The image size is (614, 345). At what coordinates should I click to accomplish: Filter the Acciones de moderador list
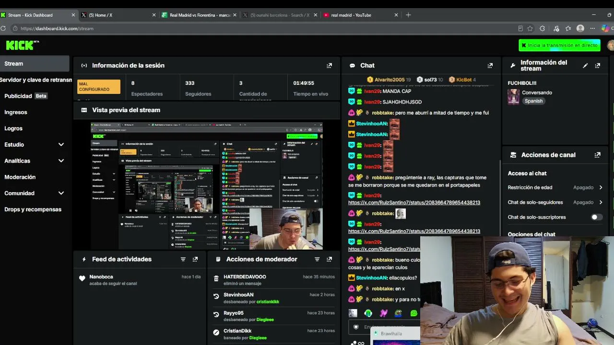(x=317, y=259)
